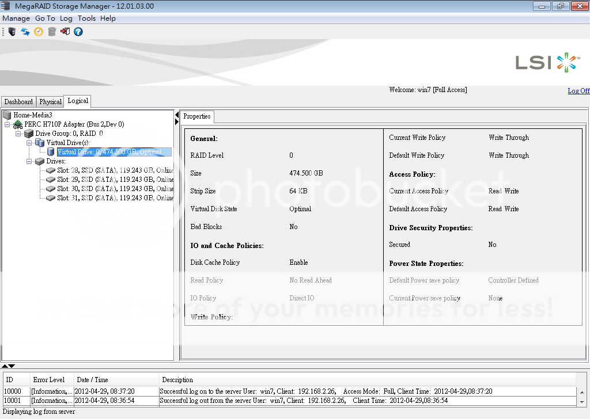Collapse the PERC H710P Adapter node
This screenshot has width=590, height=419.
tap(7, 124)
